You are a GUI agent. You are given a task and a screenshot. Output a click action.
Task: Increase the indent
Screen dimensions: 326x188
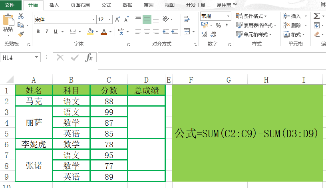[175, 32]
